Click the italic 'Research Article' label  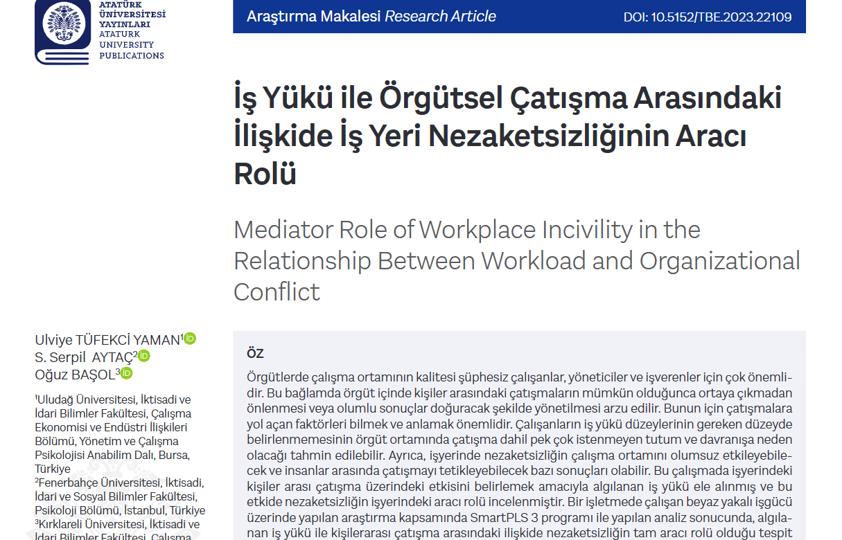[441, 17]
